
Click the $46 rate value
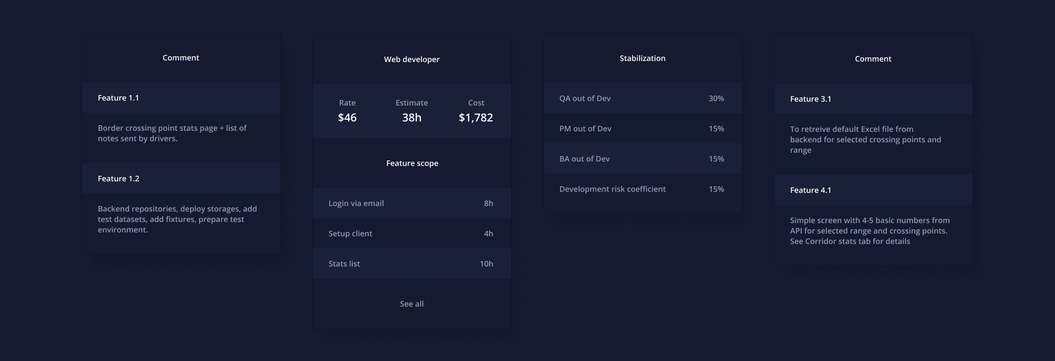point(347,118)
